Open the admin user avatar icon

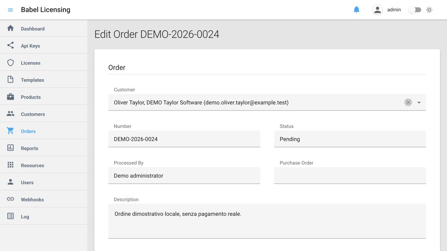[378, 10]
